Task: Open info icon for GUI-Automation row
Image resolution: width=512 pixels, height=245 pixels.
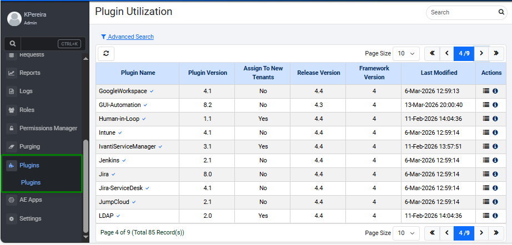Action: (x=495, y=105)
